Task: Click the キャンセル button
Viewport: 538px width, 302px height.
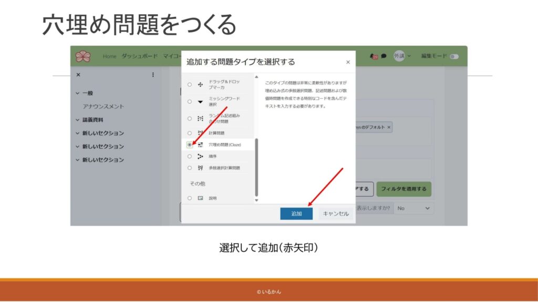Action: click(336, 213)
